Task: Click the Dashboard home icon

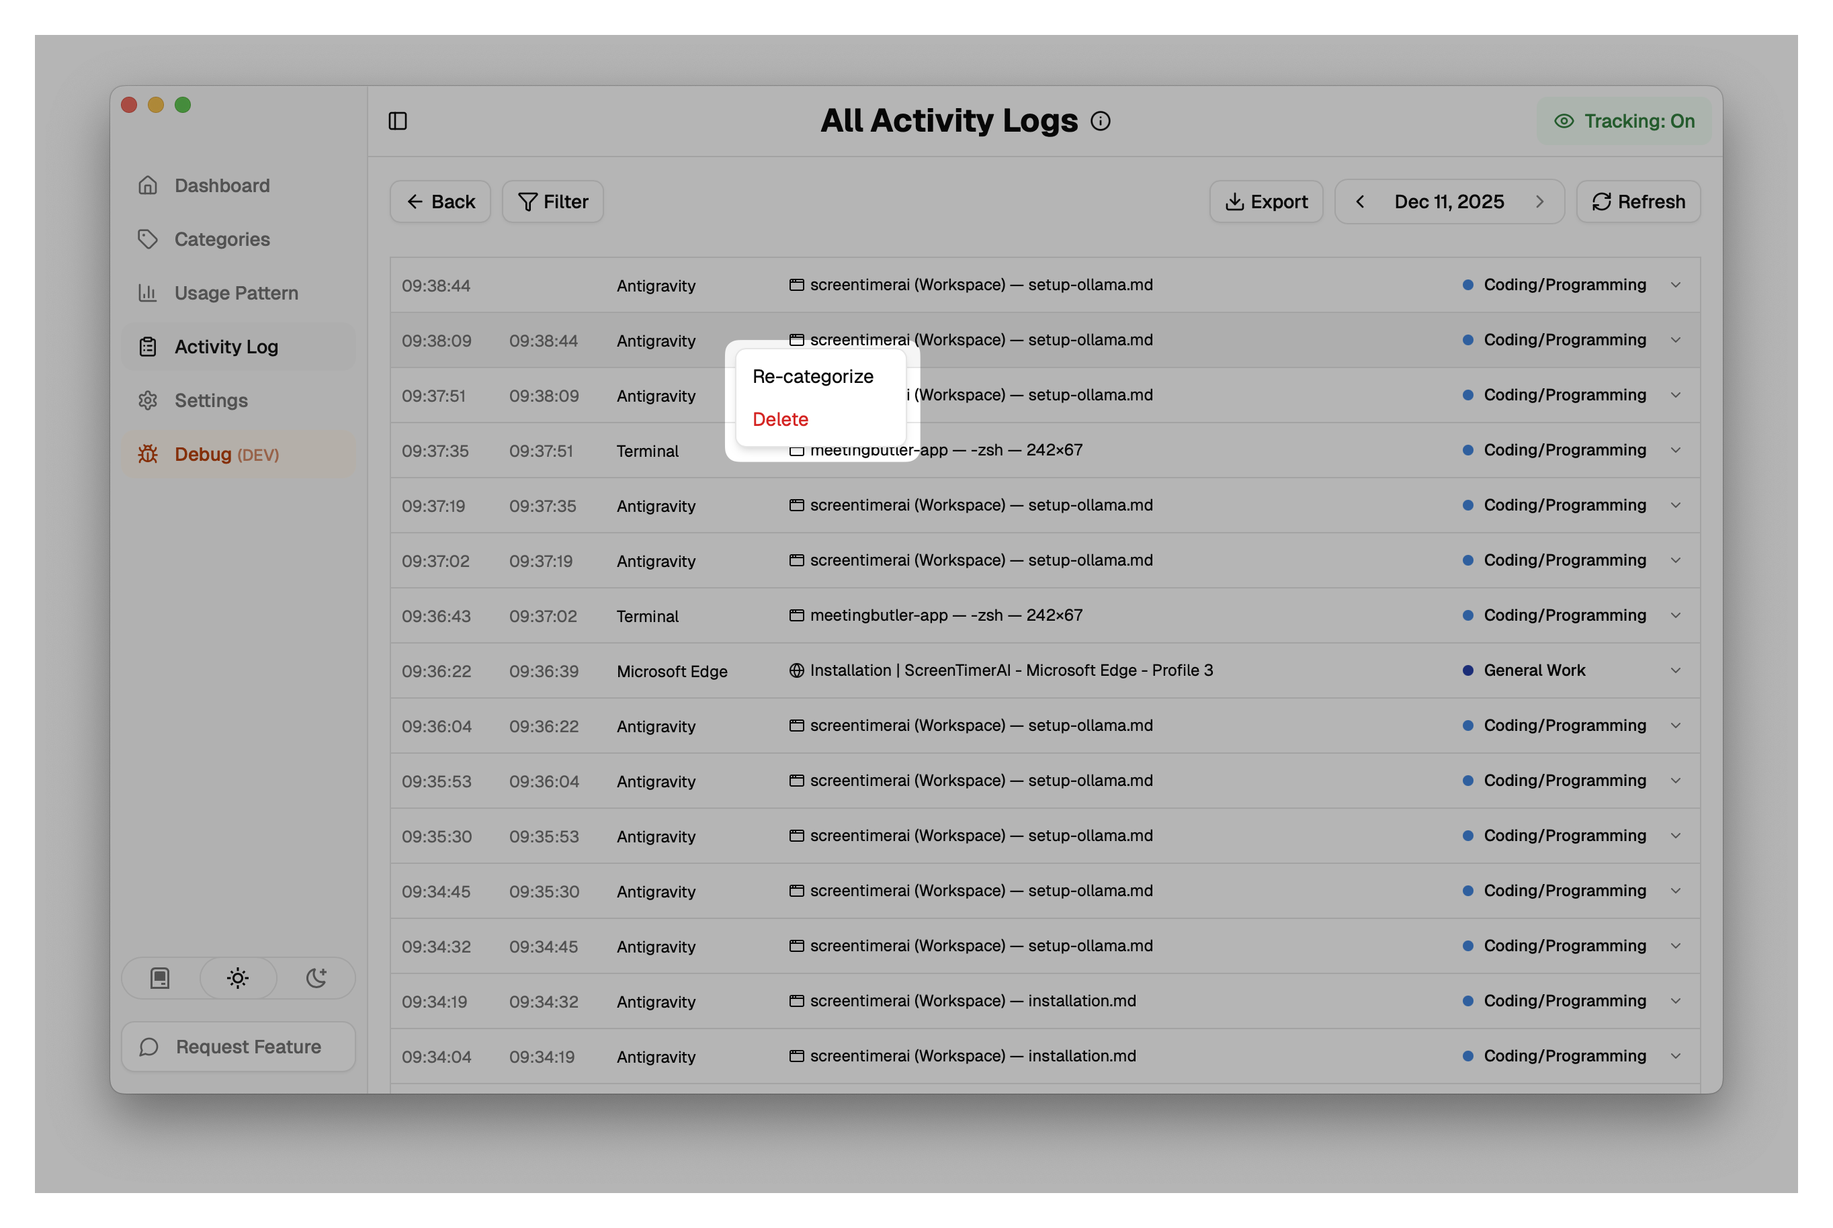Action: [148, 185]
